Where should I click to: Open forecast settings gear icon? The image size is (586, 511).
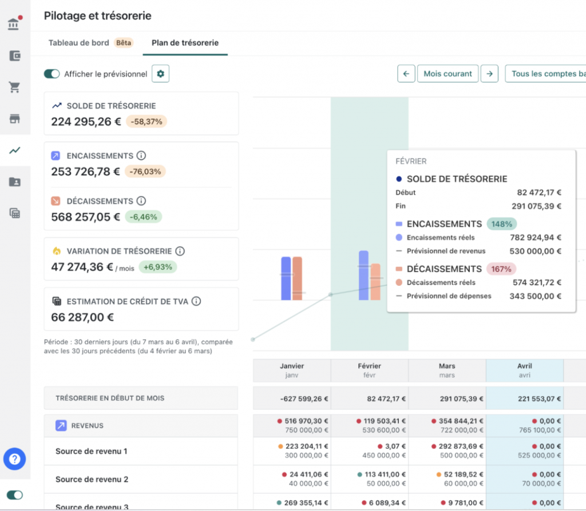coord(160,74)
